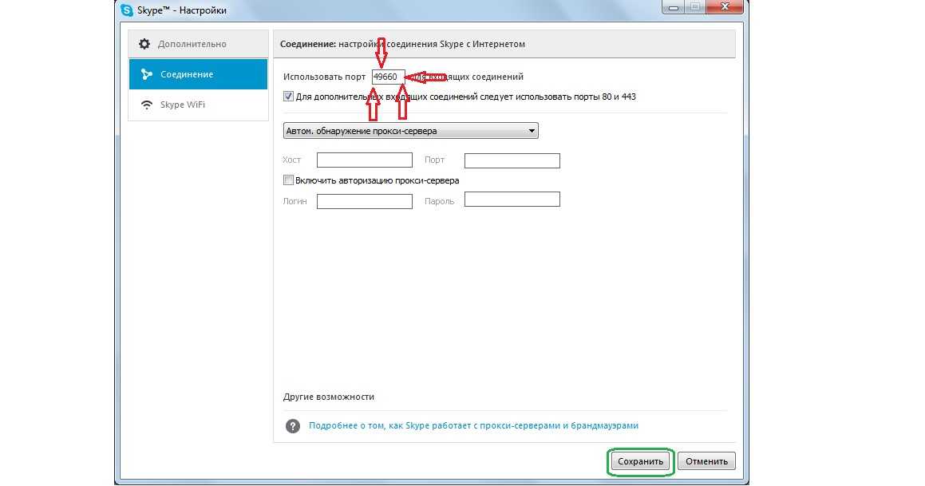Click the proxy Порт input field
The width and height of the screenshot is (925, 486).
click(512, 160)
